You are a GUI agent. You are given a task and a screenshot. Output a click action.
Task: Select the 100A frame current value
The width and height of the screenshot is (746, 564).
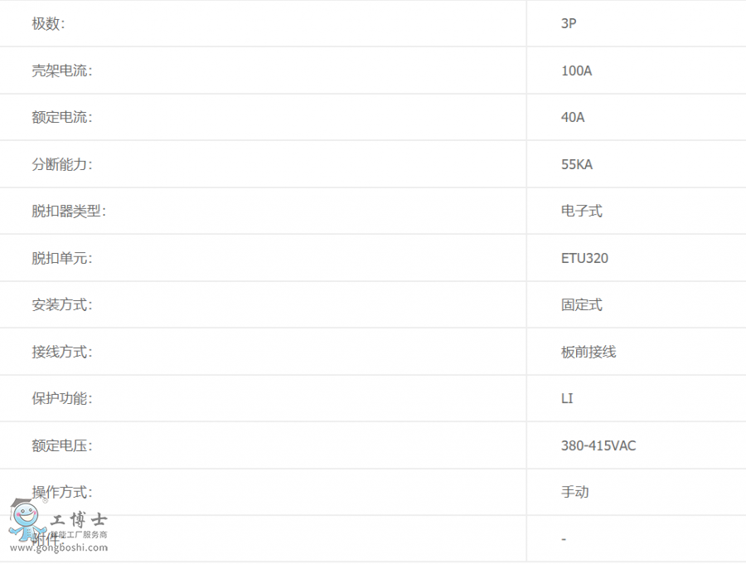pyautogui.click(x=576, y=70)
